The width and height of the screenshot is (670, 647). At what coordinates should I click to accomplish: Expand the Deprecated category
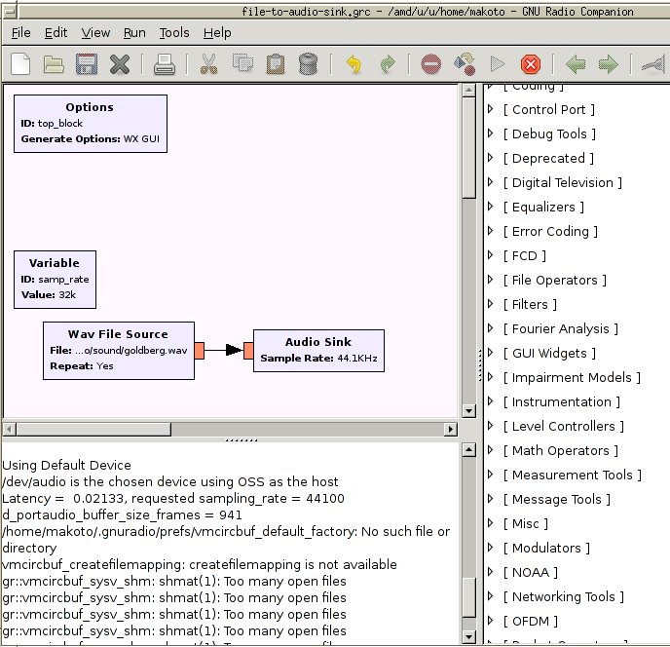(x=491, y=158)
